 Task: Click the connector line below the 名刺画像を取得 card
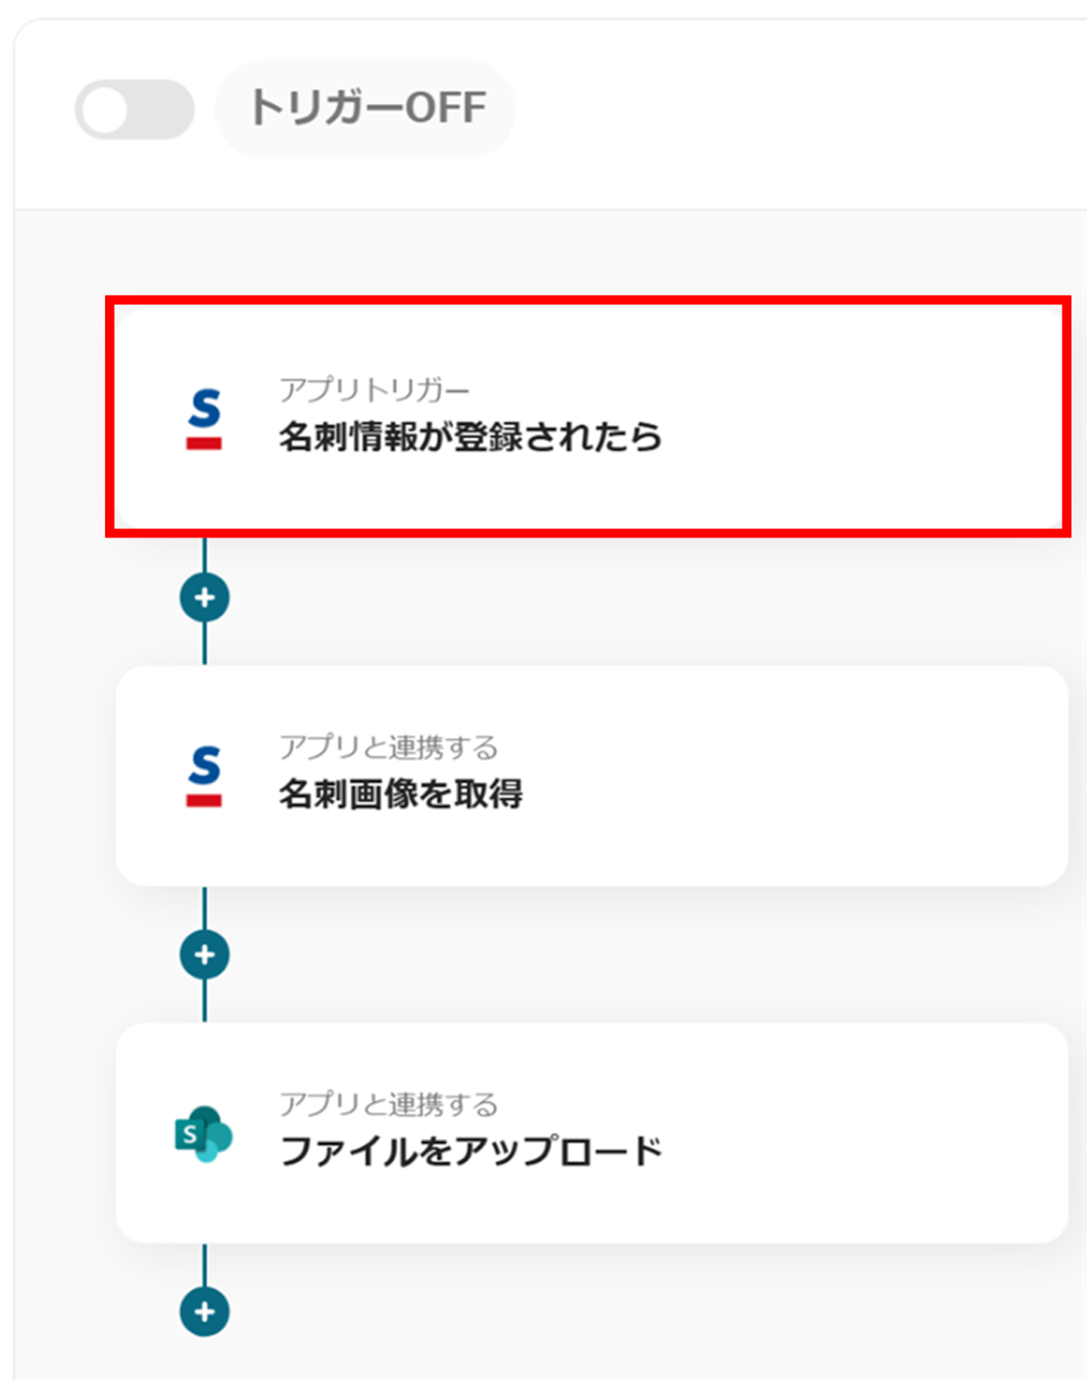[x=204, y=907]
